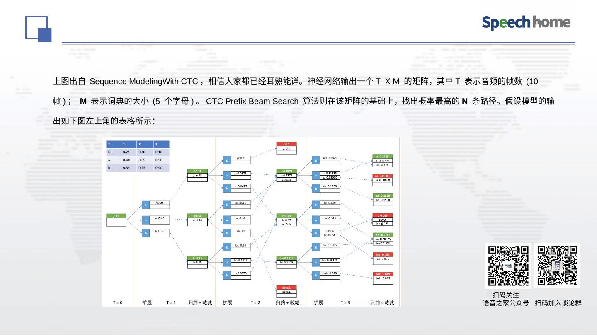Open the QR code for 扫码加入谈论群
Image resolution: width=597 pixels, height=336 pixels.
click(x=557, y=266)
